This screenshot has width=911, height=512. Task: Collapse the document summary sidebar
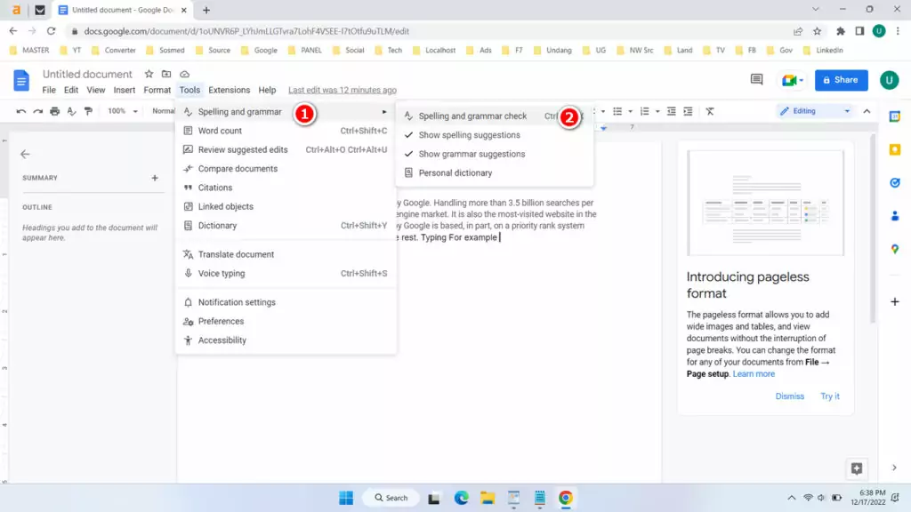[25, 153]
